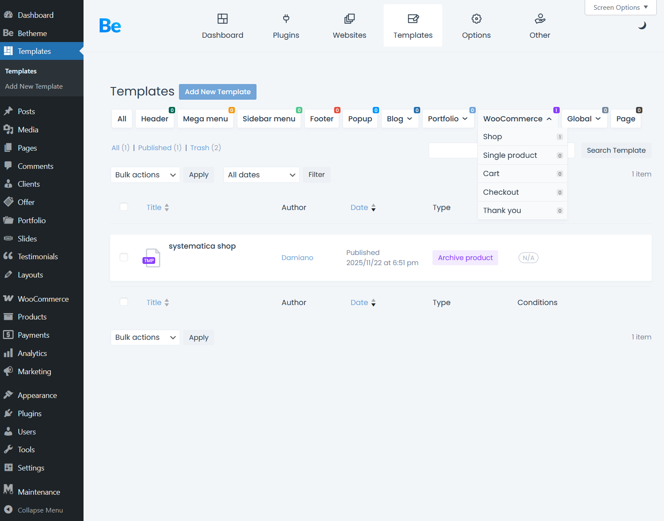
Task: Select Single product from WooCommerce dropdown
Action: [x=510, y=155]
